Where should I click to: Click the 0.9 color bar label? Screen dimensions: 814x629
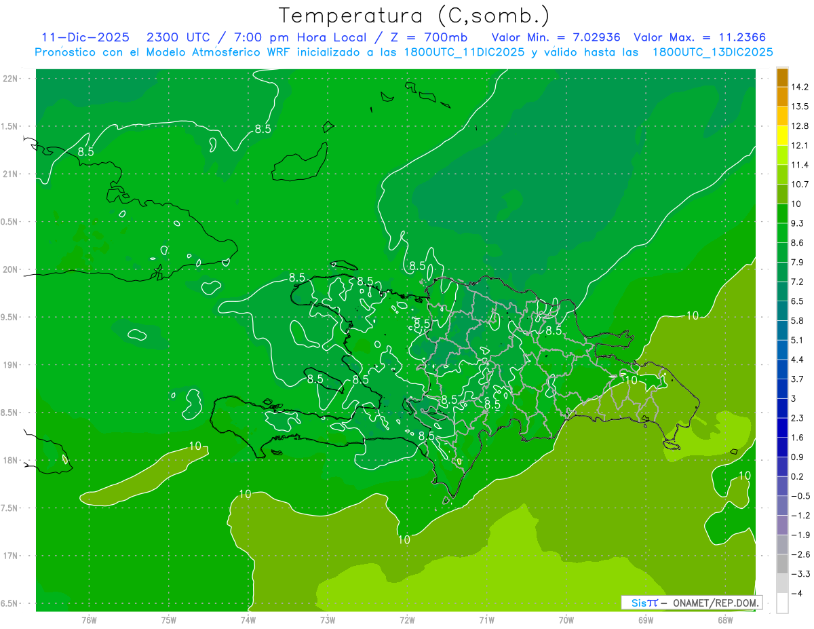798,457
